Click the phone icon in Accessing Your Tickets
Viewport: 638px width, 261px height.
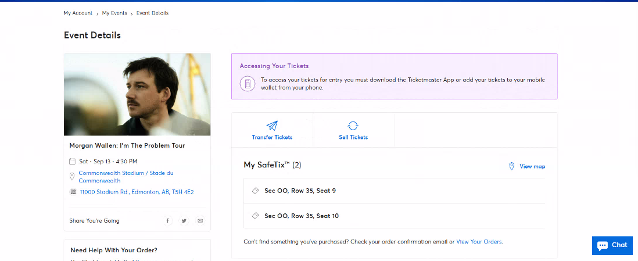pos(248,84)
